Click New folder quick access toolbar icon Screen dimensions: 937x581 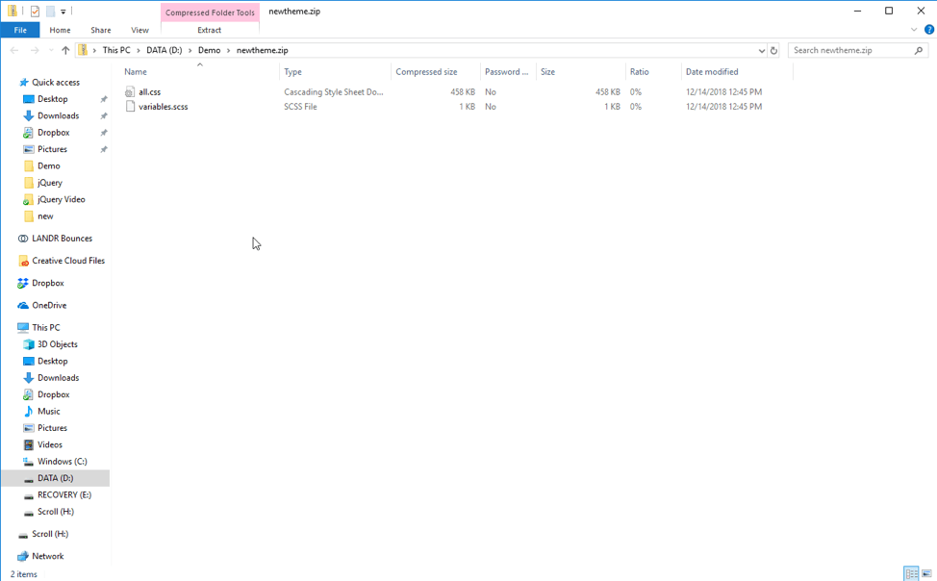click(50, 12)
